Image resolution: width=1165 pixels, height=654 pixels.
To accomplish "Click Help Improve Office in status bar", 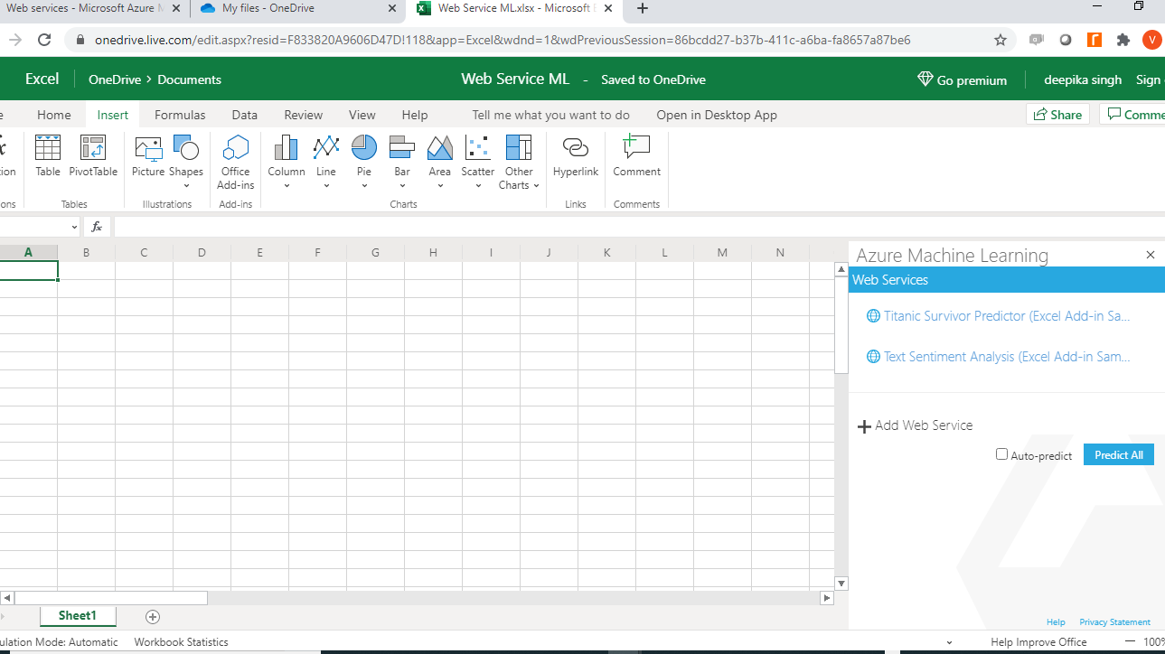I will pyautogui.click(x=1038, y=642).
